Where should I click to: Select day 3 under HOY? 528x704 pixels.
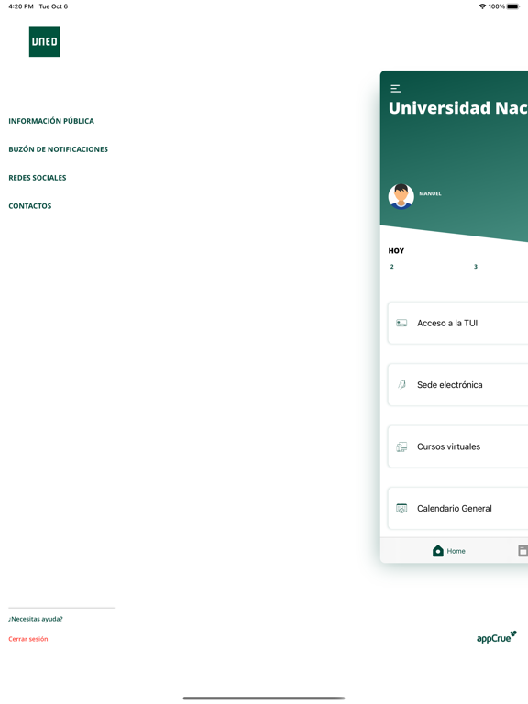(476, 267)
